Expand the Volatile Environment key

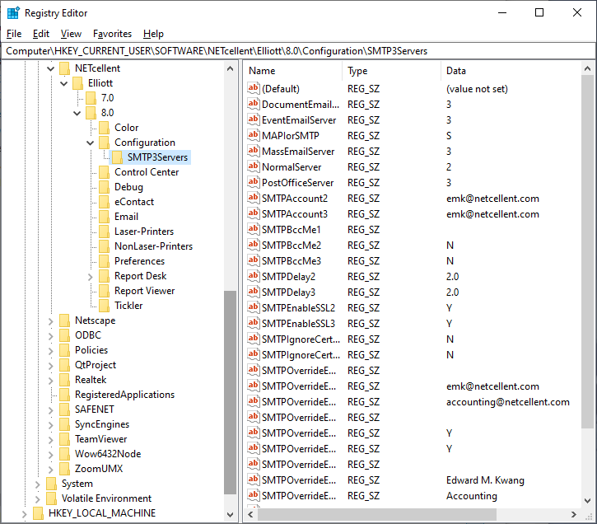37,499
